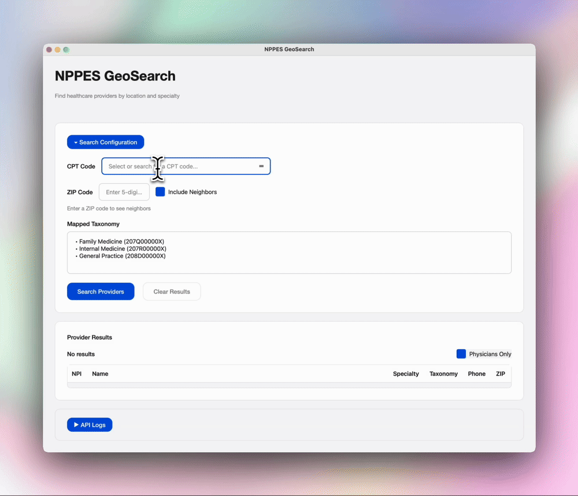Collapse the Search Configuration section
The width and height of the screenshot is (578, 496).
[x=105, y=142]
